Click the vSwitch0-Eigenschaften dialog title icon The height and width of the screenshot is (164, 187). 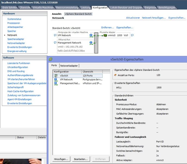51,59
